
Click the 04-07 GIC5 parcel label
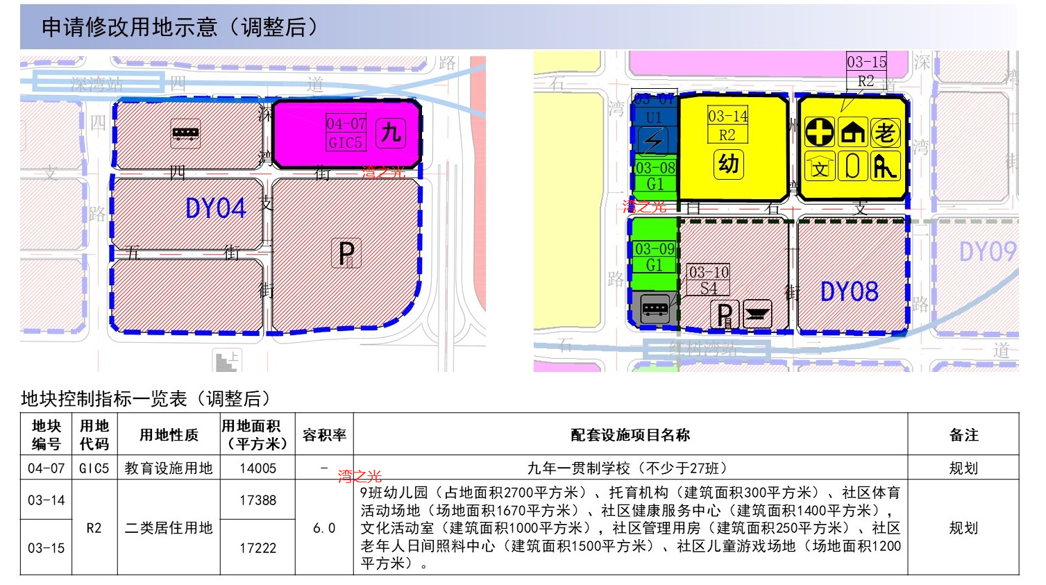tap(346, 133)
